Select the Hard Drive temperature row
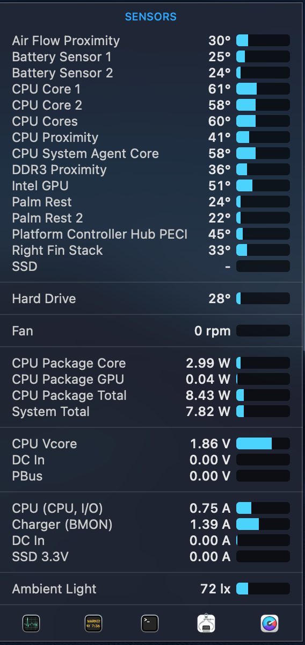Screen dimensions: 305x645 point(151,298)
